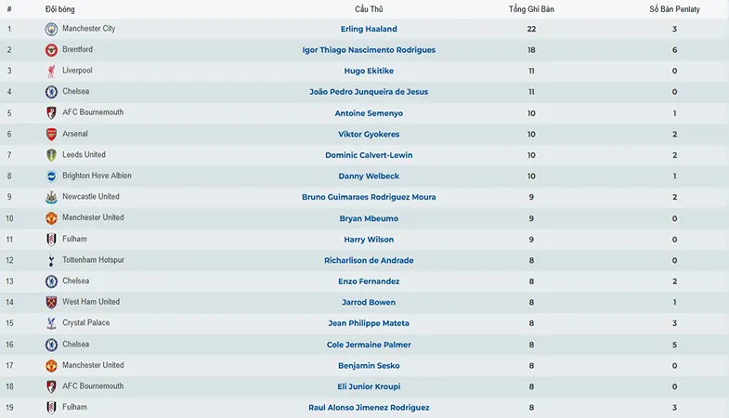Image resolution: width=729 pixels, height=418 pixels.
Task: Open Jarrod Bowen player link
Action: pyautogui.click(x=369, y=302)
